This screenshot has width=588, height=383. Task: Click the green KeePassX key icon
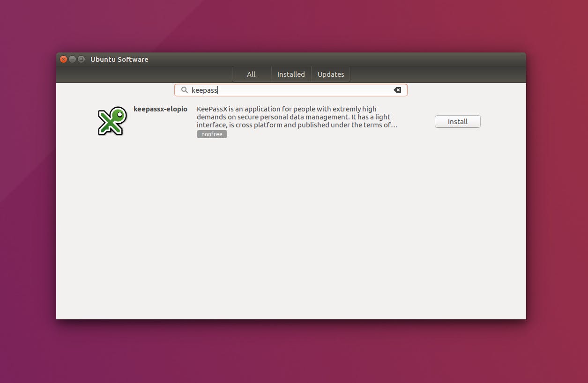[112, 121]
